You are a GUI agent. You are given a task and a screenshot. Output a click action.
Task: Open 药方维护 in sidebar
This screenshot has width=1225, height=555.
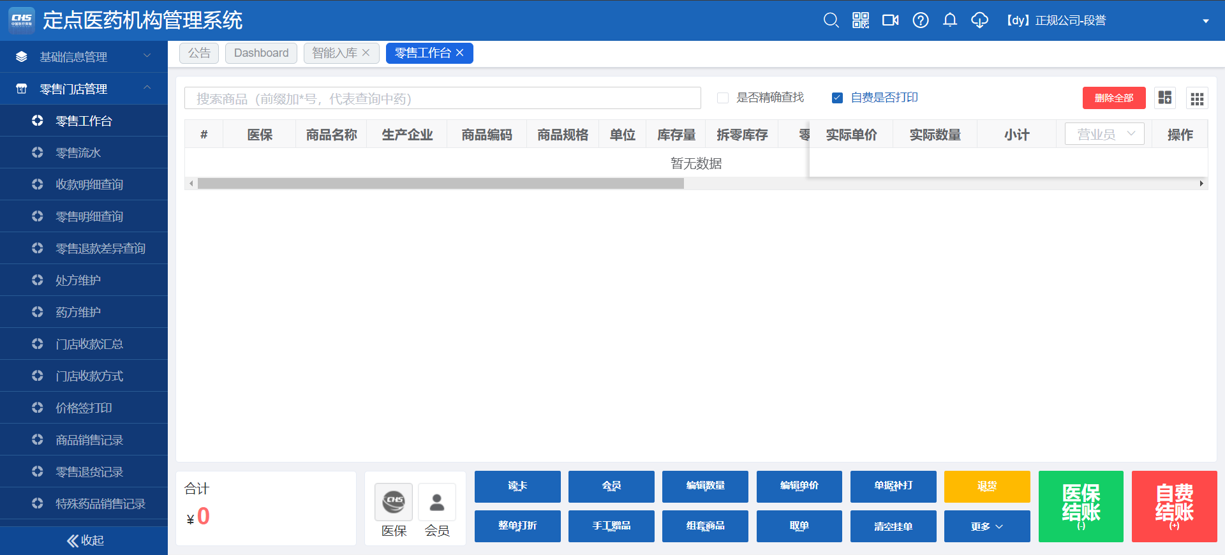tap(84, 312)
